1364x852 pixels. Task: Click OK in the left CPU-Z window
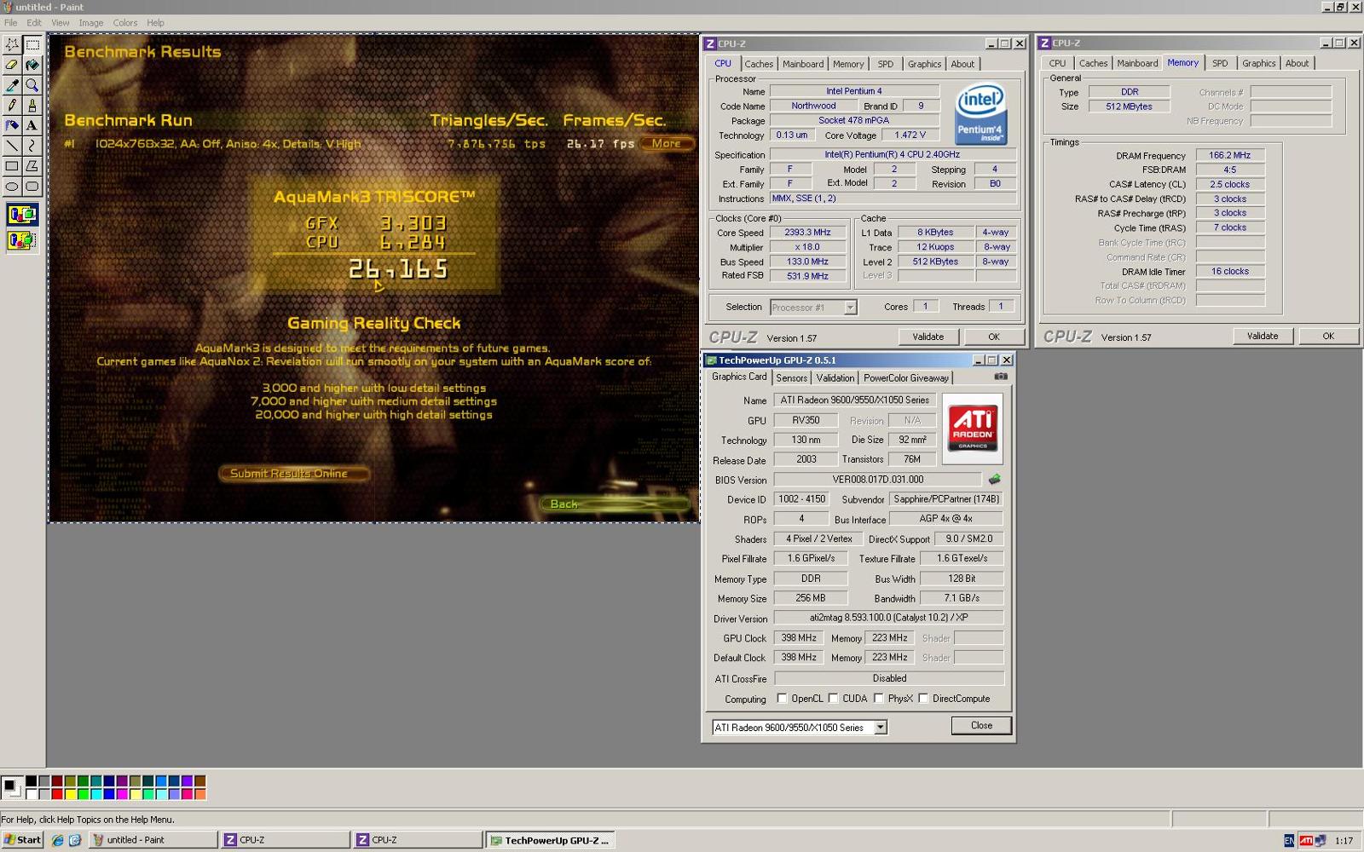pos(994,337)
